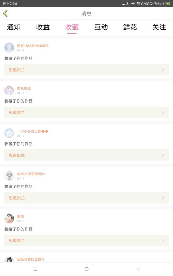The width and height of the screenshot is (173, 276).
Task: Open 思追如兰 work under 一不小心爱上你
Action: 17,155
